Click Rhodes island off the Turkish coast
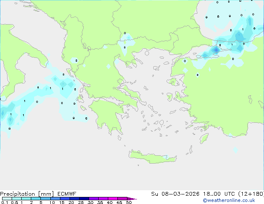Screen dimensions: 264x204 click(x=204, y=138)
